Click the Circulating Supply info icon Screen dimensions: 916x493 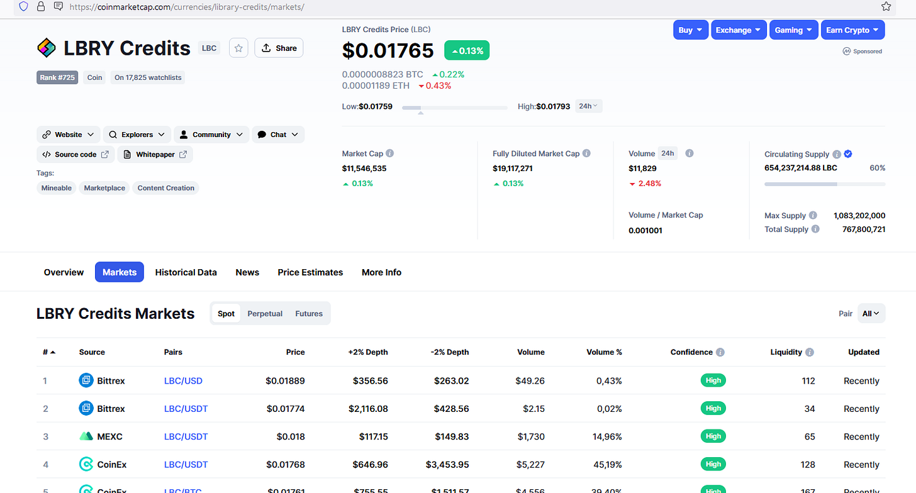pyautogui.click(x=837, y=154)
